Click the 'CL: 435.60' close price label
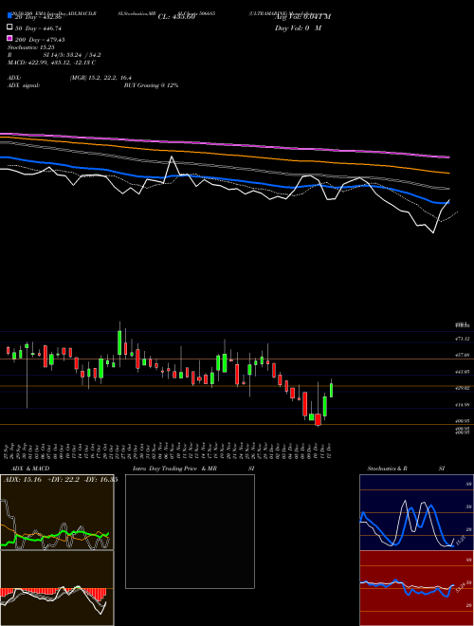Screen dimensions: 474x626 [176, 17]
